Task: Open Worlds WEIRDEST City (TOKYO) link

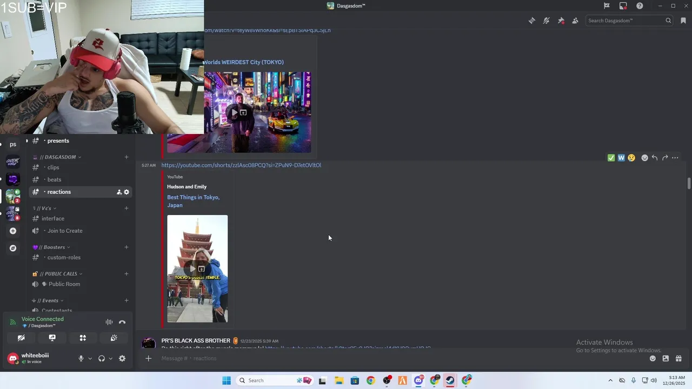Action: (243, 62)
